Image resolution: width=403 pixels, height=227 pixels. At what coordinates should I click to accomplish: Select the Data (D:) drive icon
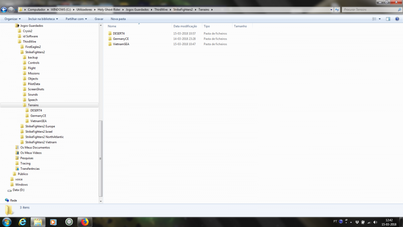coord(10,190)
